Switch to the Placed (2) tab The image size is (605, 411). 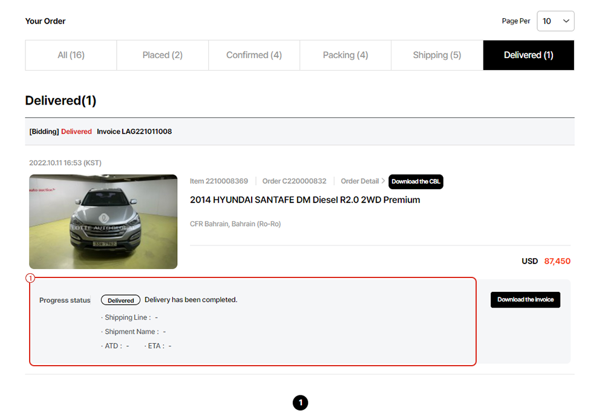162,55
